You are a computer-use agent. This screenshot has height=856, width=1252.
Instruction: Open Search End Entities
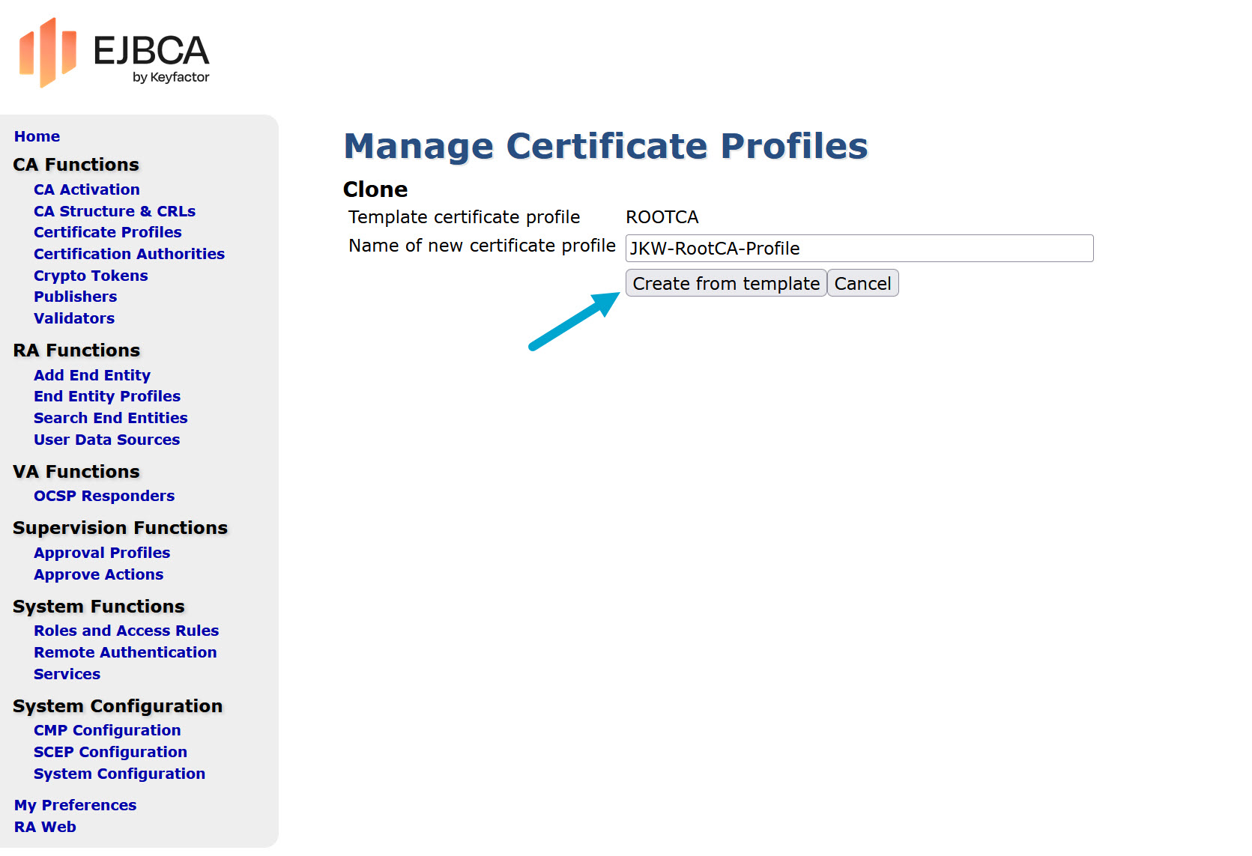tap(110, 418)
